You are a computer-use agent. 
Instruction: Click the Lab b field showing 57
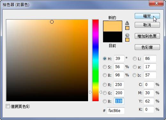[x=150, y=75]
